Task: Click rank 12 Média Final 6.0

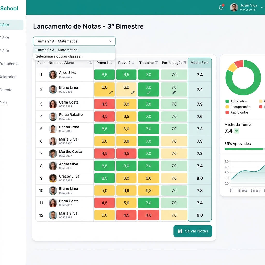Action: click(200, 215)
